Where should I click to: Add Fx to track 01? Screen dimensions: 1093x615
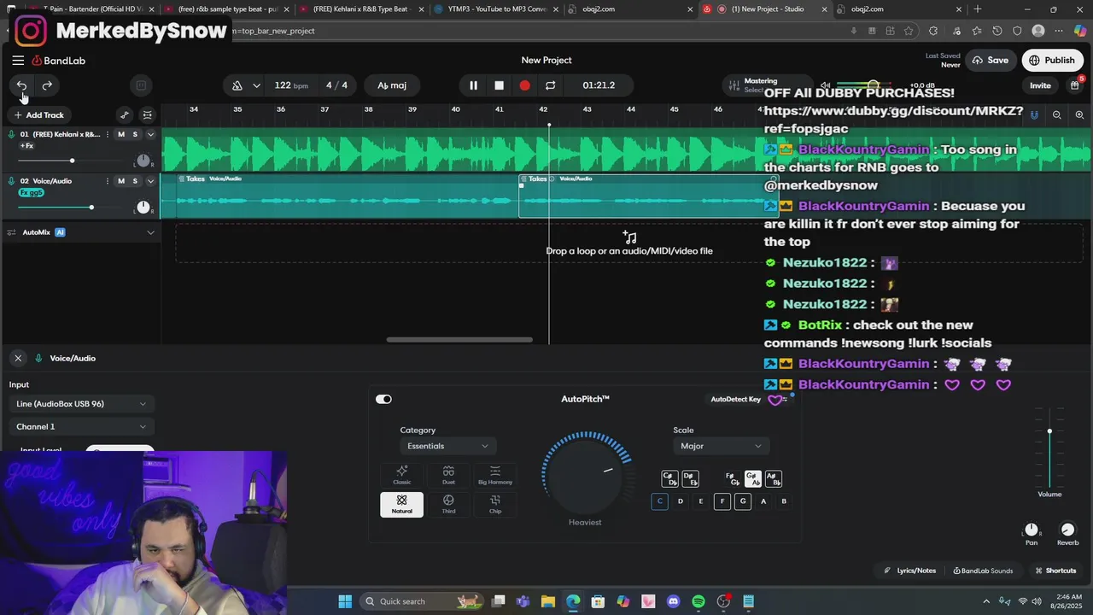26,146
